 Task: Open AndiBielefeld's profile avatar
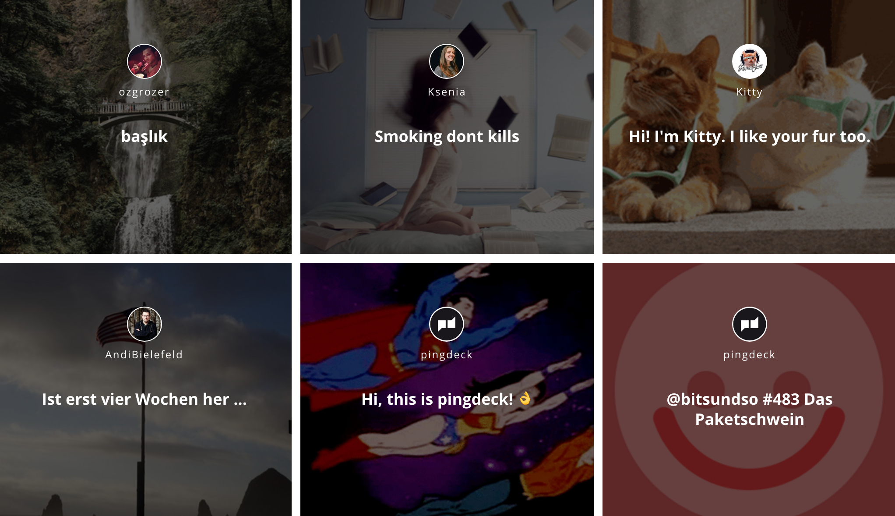click(144, 324)
